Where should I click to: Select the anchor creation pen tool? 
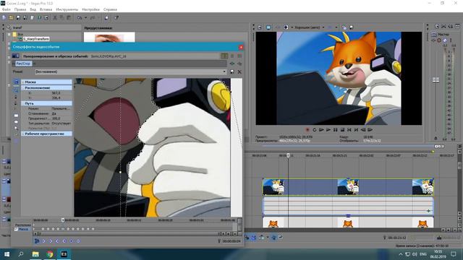[x=16, y=97]
